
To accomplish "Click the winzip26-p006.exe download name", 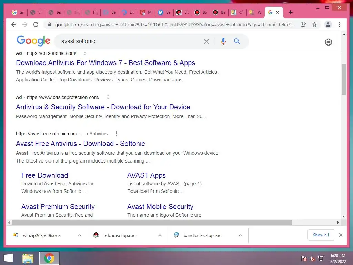I will tap(41, 235).
